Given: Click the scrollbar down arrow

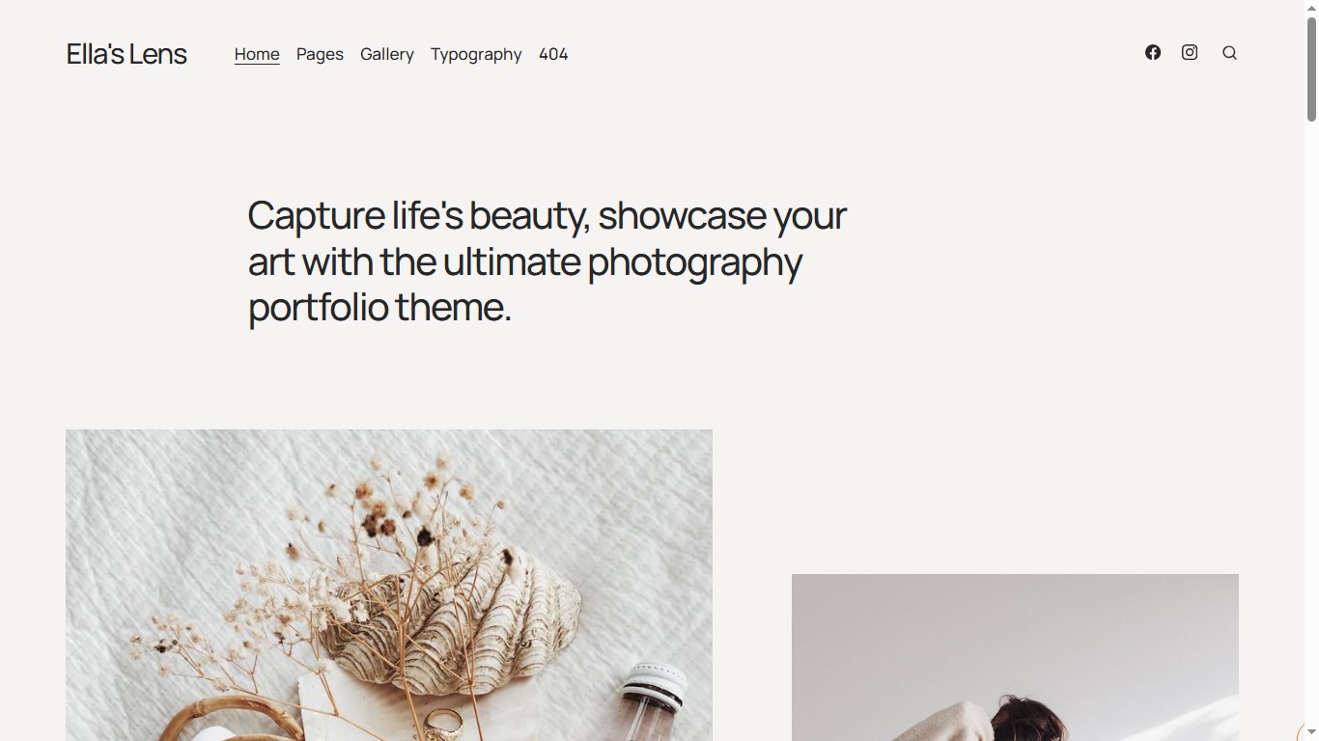Looking at the screenshot, I should (x=1311, y=733).
